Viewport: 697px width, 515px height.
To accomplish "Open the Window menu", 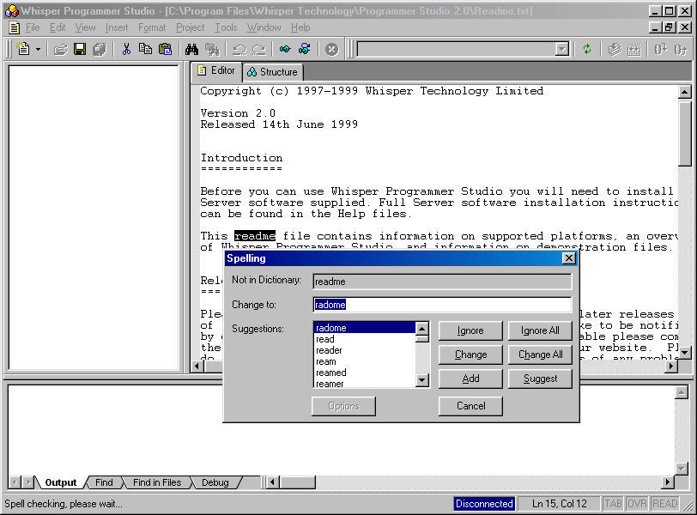I will click(x=264, y=27).
